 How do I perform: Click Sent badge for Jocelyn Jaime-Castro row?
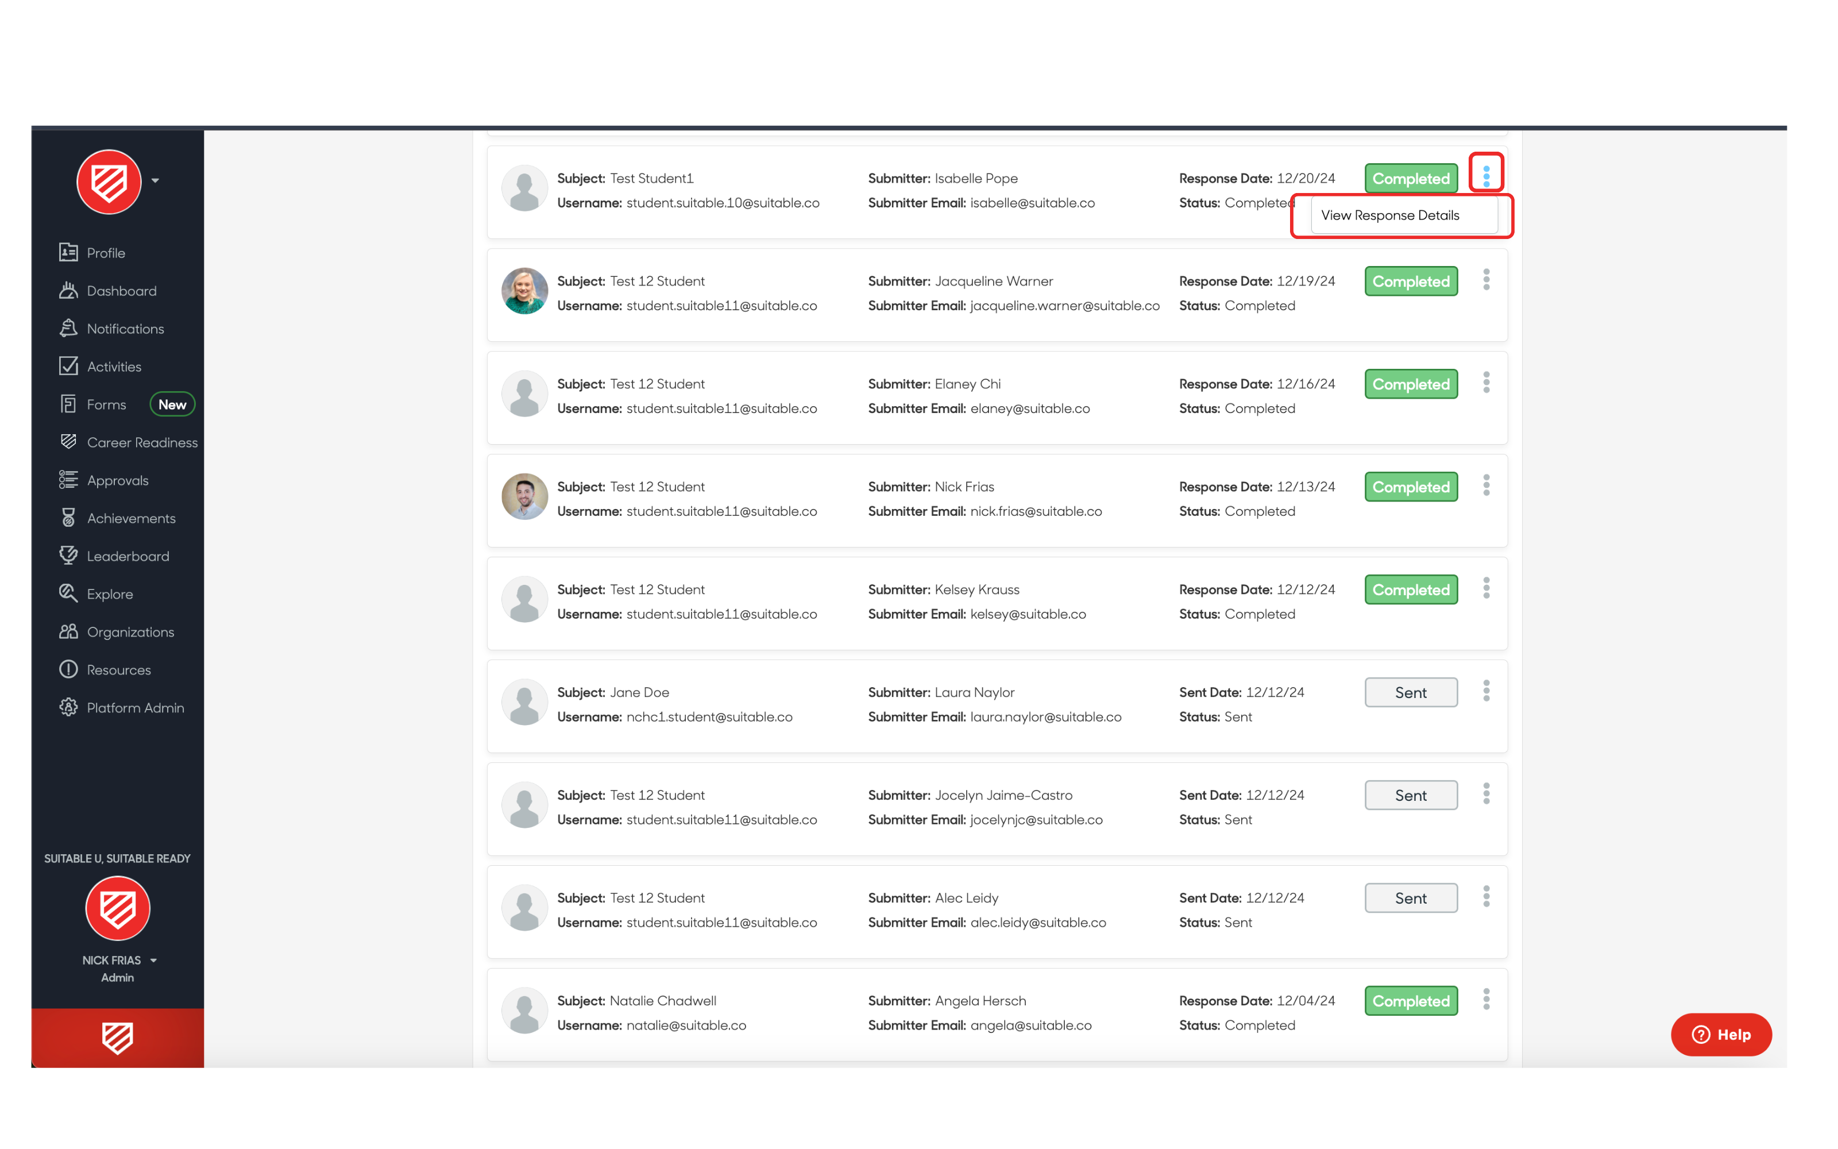click(x=1411, y=795)
